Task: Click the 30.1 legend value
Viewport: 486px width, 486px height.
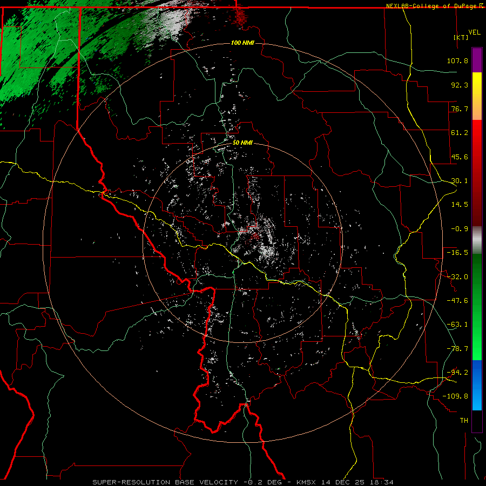Action: click(x=460, y=181)
